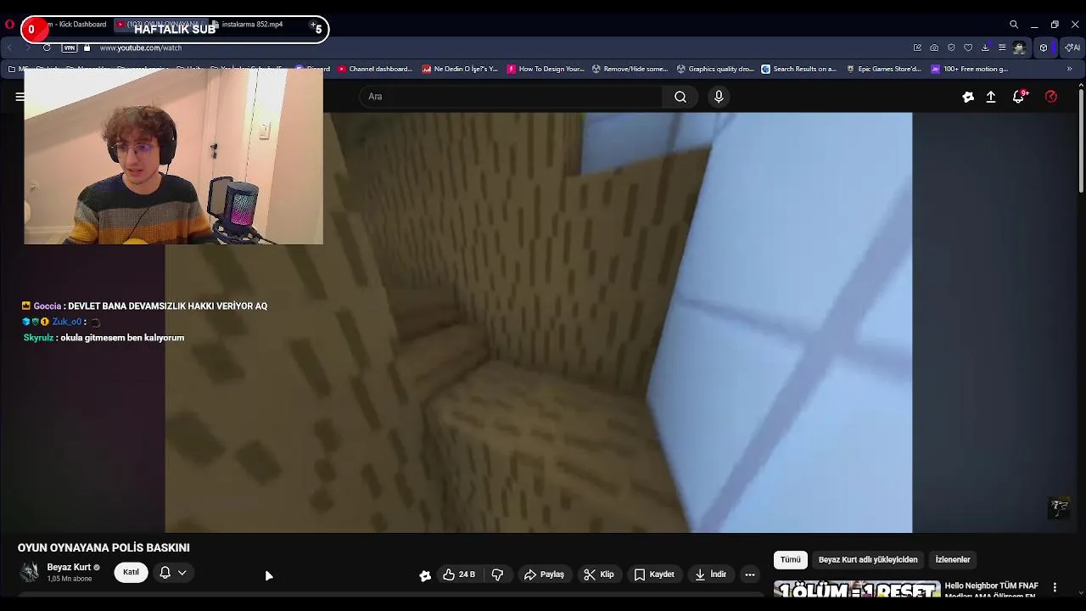The width and height of the screenshot is (1086, 611).
Task: Open the Remove/Hide some bookmark
Action: tap(630, 69)
